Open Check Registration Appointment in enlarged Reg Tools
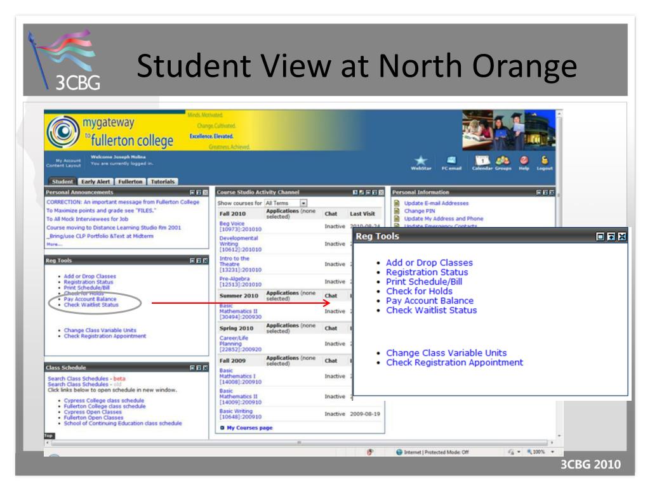The height and width of the screenshot is (487, 650). (454, 362)
